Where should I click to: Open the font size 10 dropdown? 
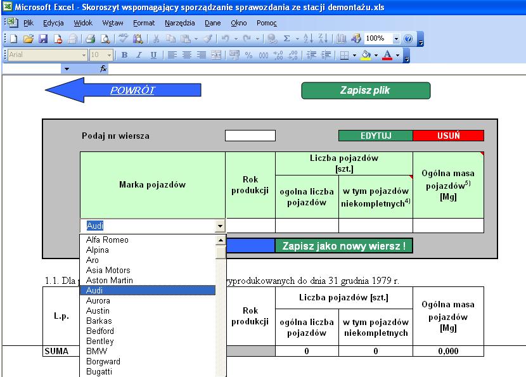[x=109, y=55]
